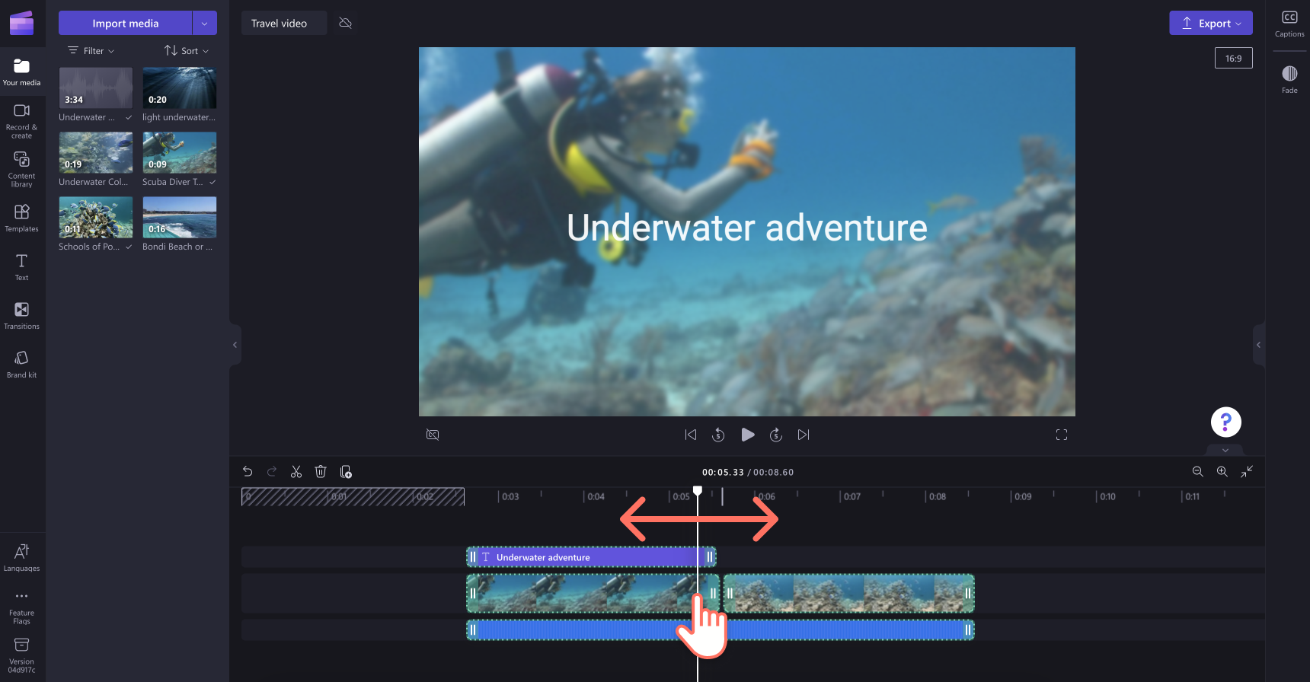The image size is (1310, 682).
Task: Change the 16:9 aspect ratio
Action: coord(1233,58)
